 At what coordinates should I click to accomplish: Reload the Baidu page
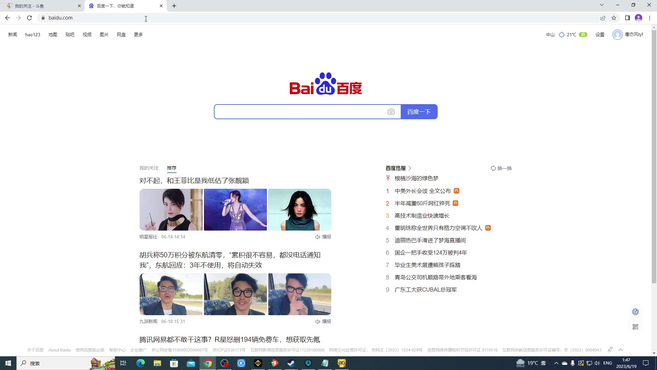29,18
